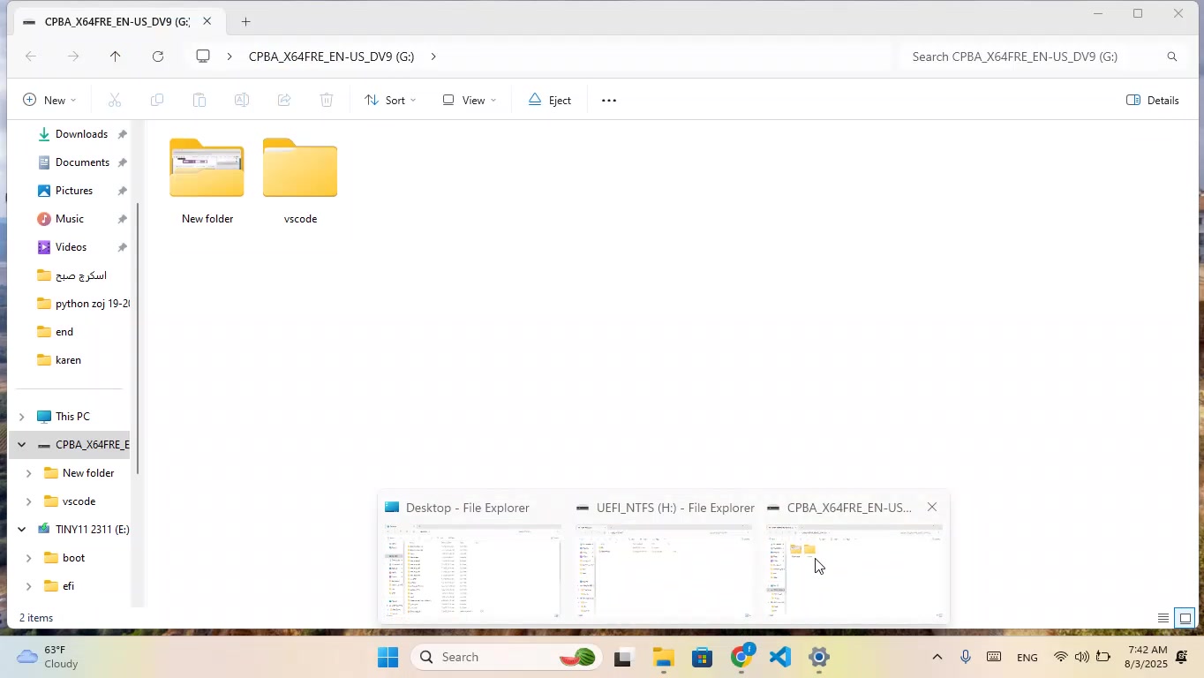This screenshot has height=678, width=1204.
Task: Open the weather widget
Action: 49,658
